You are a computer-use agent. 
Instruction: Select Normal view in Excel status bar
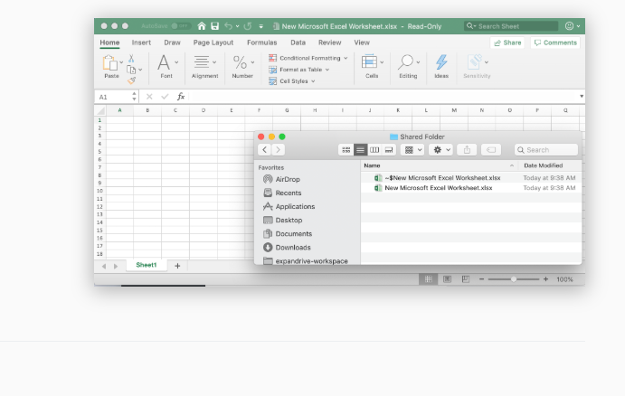pyautogui.click(x=428, y=279)
